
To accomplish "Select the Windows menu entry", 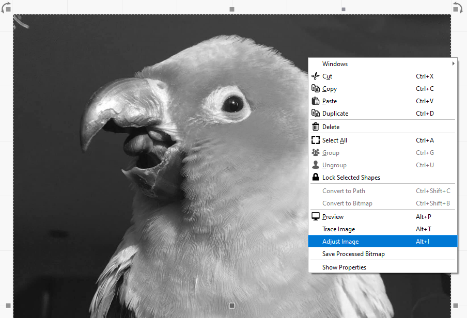I will [x=335, y=64].
